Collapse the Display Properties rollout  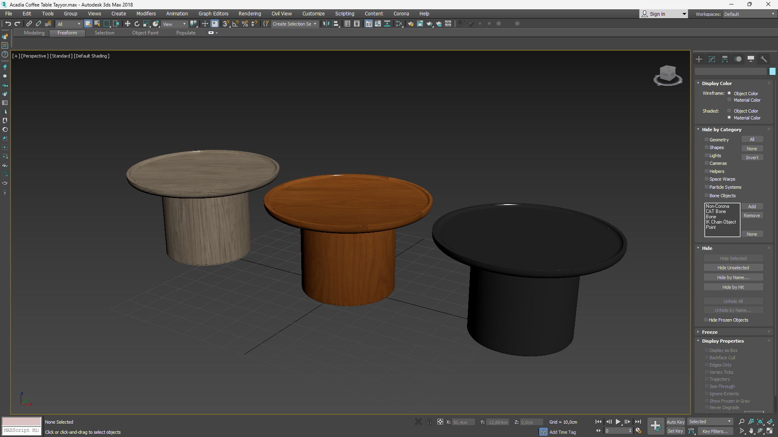tap(698, 341)
